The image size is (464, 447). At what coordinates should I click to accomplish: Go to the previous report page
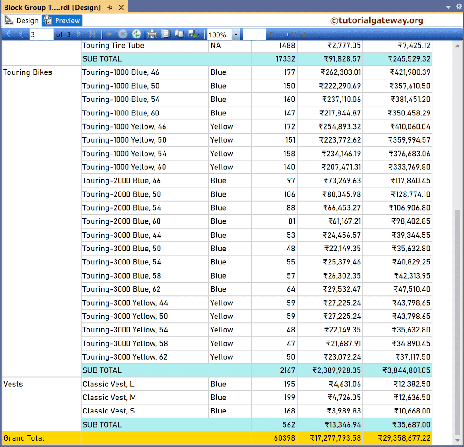coord(21,34)
